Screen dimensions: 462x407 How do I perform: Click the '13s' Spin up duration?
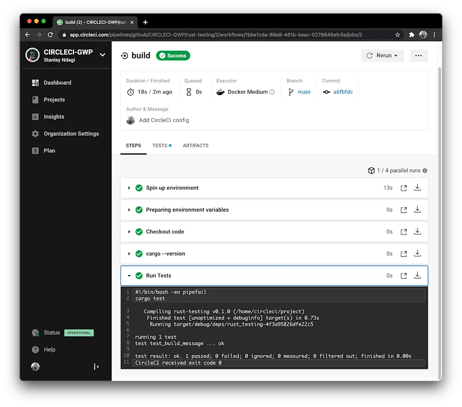[388, 188]
